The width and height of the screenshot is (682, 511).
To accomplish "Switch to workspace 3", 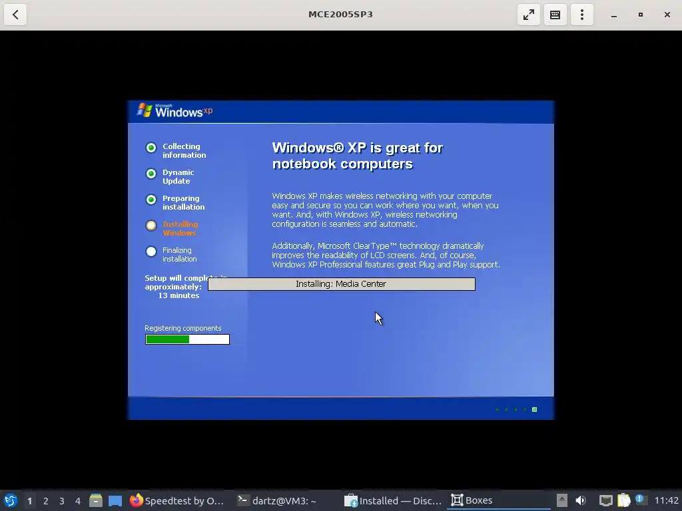I will coord(62,501).
